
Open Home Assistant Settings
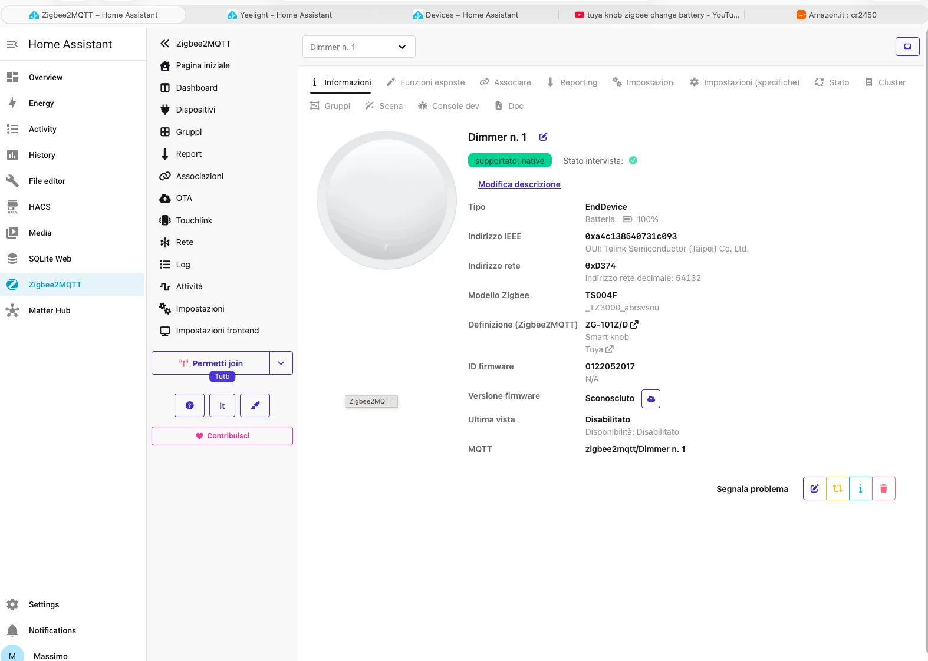click(x=73, y=604)
